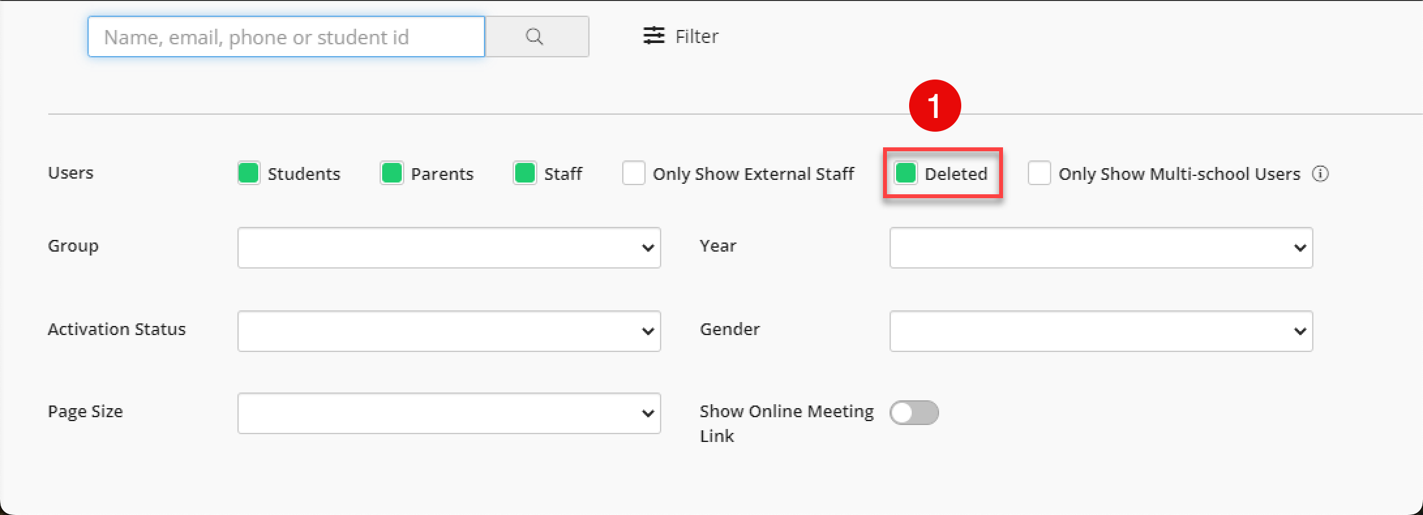Uncheck the Students checkbox

pyautogui.click(x=248, y=173)
